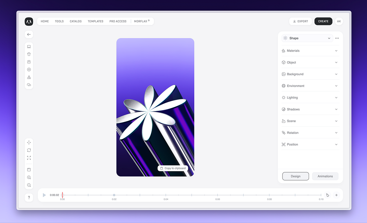
Task: Open the shapes icon in sidebar
Action: (x=29, y=77)
